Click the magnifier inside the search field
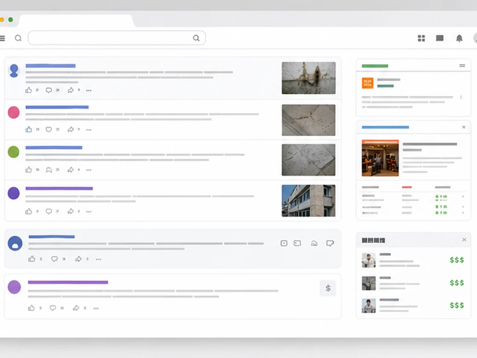Screen dimensions: 477x358 pos(196,38)
